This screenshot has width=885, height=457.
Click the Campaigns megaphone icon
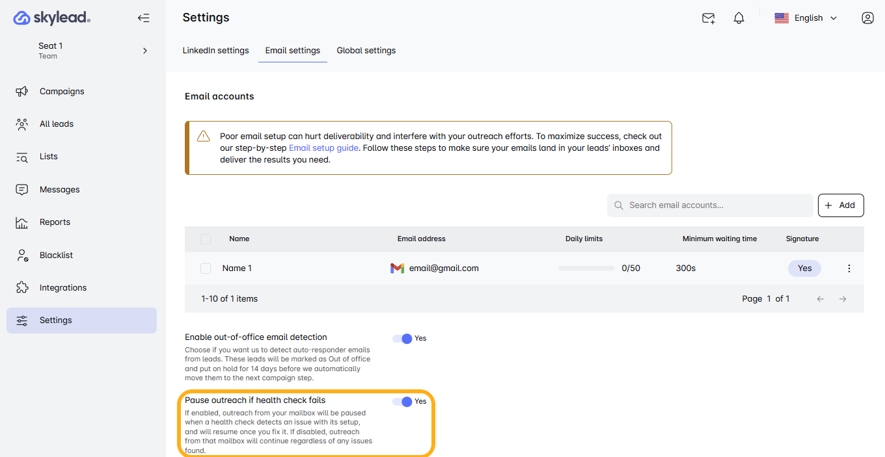tap(22, 92)
